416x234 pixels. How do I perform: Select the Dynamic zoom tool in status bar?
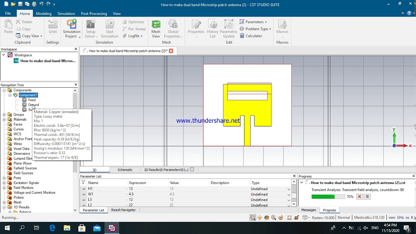click(274, 218)
